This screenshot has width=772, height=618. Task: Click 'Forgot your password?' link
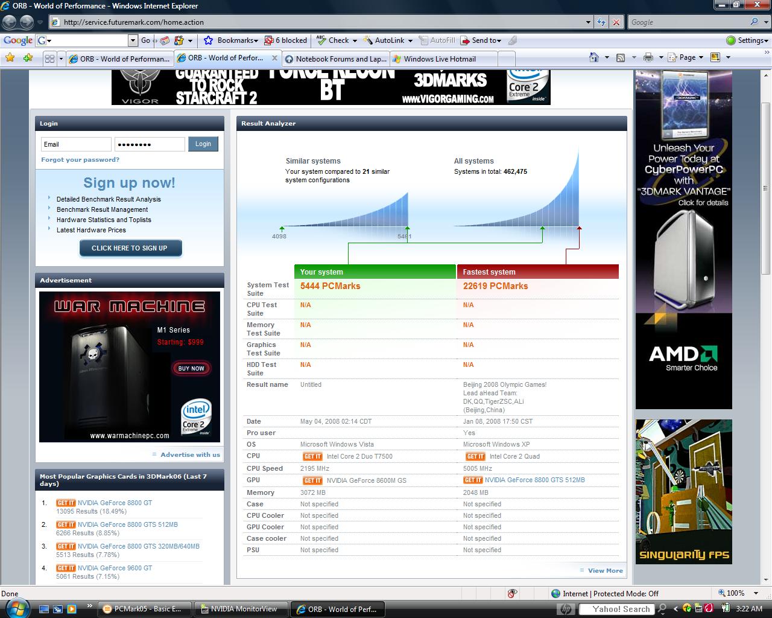coord(80,160)
